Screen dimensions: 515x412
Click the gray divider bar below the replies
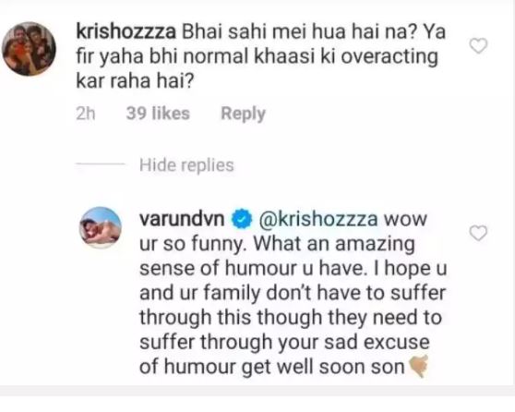click(x=257, y=391)
